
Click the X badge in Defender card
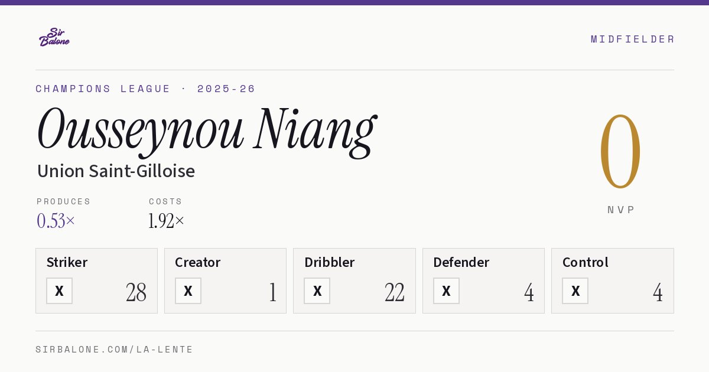click(446, 291)
